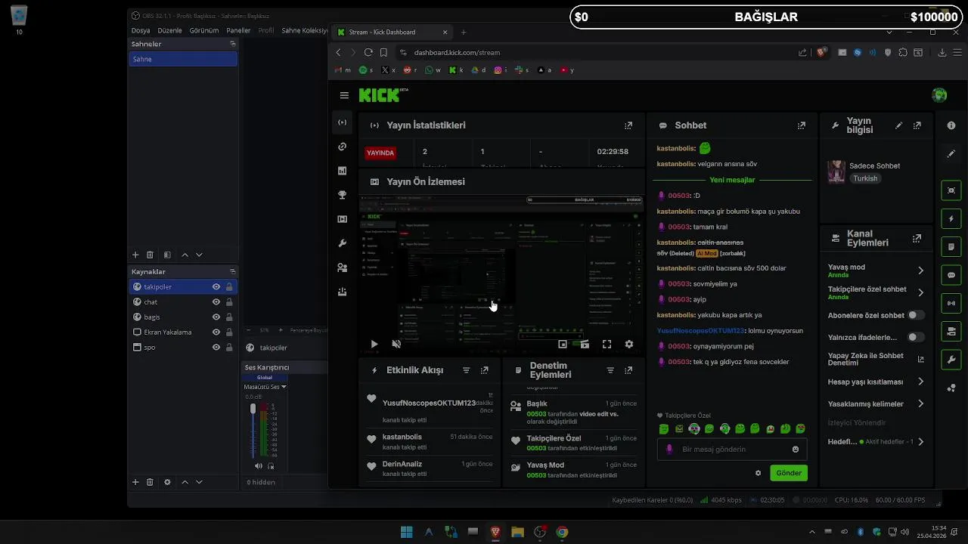Edit stream info via Yayın bilgisi pencil
This screenshot has height=544, width=968.
(x=898, y=125)
